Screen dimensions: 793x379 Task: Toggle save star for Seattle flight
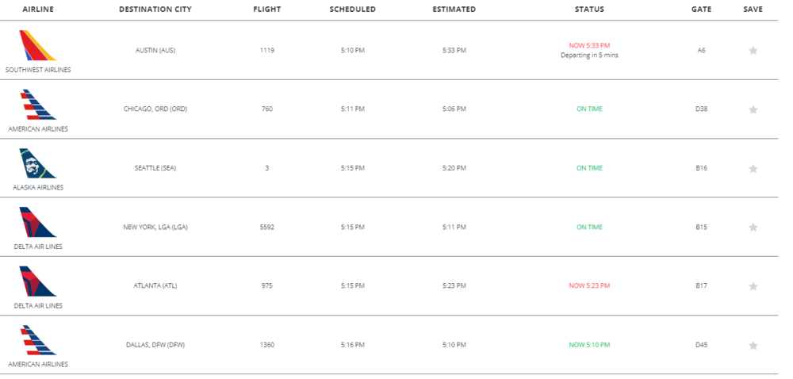753,169
